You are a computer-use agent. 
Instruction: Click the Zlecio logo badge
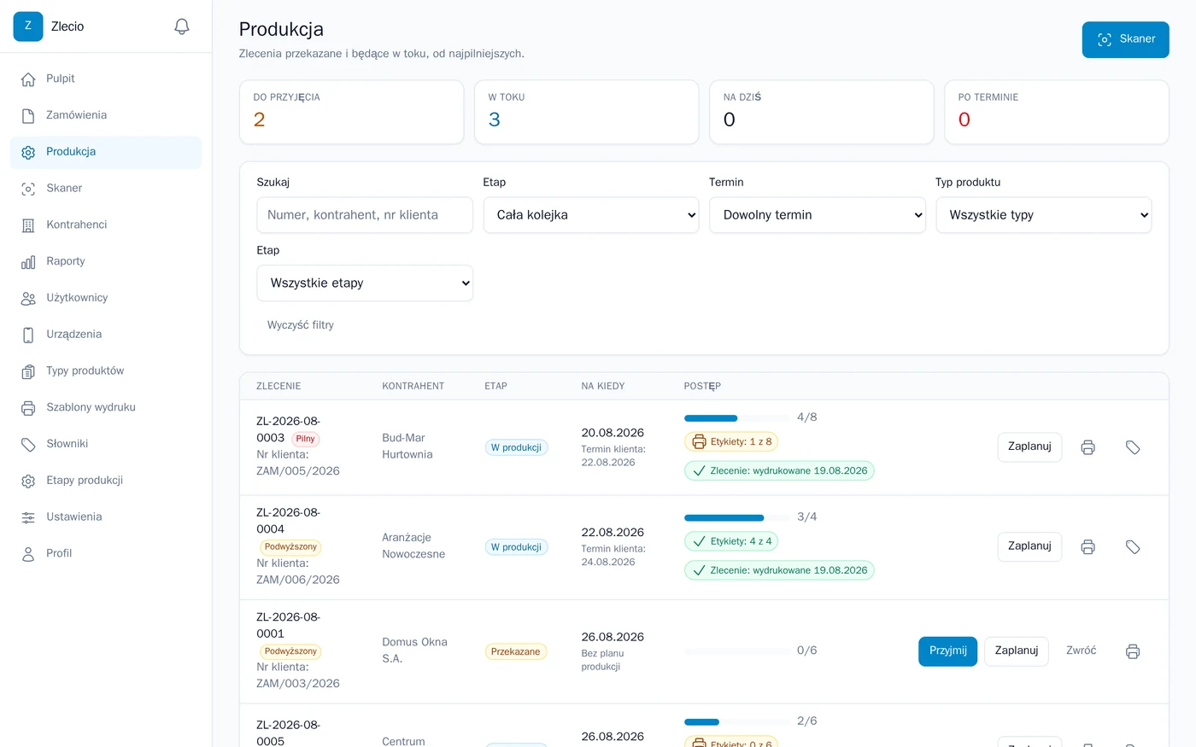pos(28,26)
